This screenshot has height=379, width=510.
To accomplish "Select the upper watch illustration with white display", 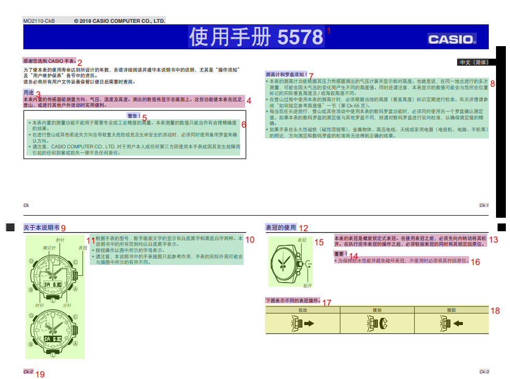I will tap(54, 278).
